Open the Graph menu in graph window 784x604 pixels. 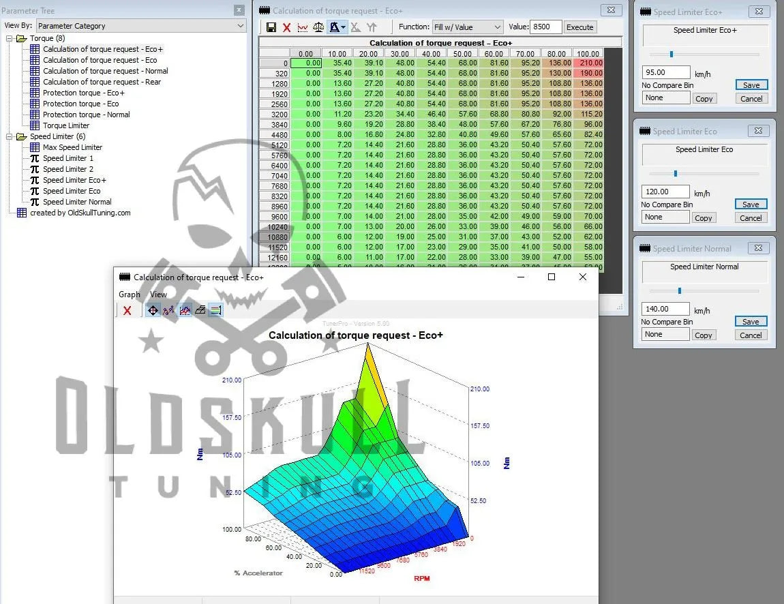pos(129,295)
